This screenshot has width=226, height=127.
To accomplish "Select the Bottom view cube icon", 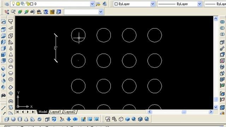I will 3,36.
